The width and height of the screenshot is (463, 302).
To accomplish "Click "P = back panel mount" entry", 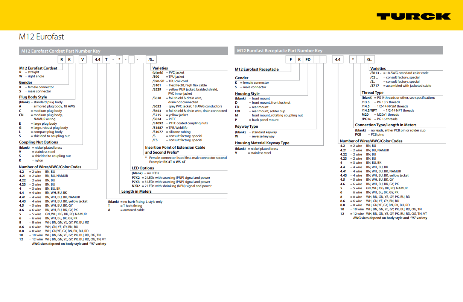I will tap(257, 120).
